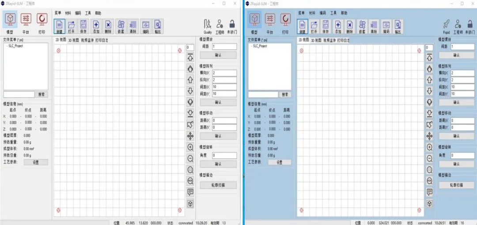Click the 输出 (Export) icon in right window

[398, 26]
